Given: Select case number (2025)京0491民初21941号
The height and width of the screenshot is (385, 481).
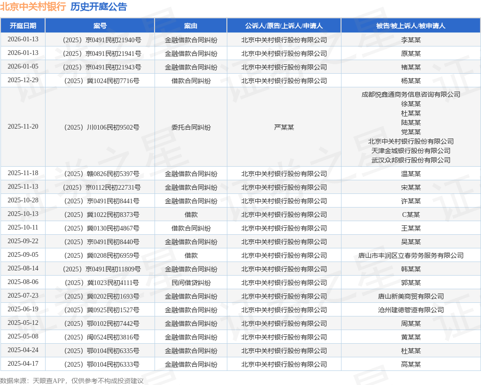Looking at the screenshot, I should tap(102, 54).
